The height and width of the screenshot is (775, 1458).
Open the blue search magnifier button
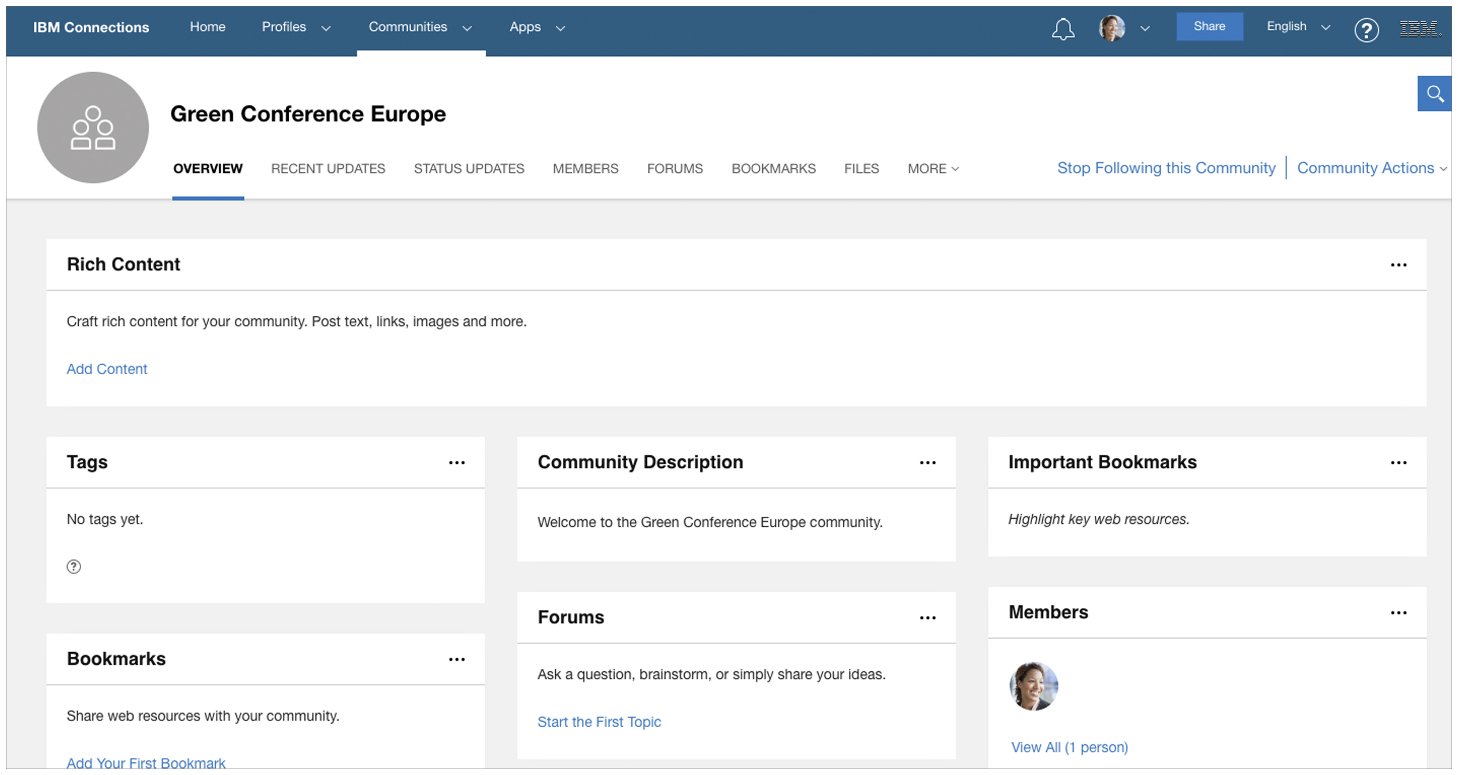tap(1435, 93)
